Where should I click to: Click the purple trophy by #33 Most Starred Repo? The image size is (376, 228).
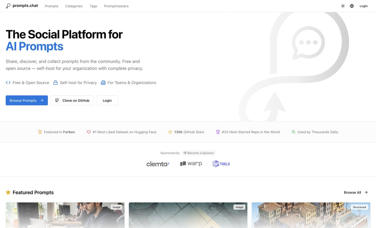click(218, 132)
